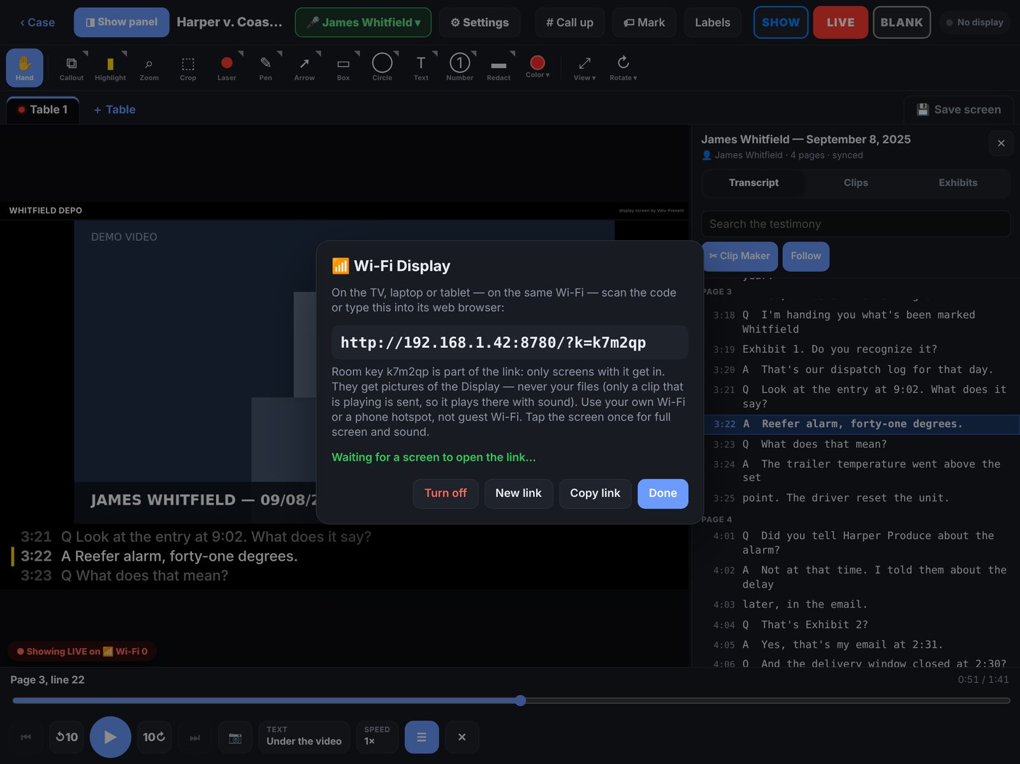Click the Search the testimony field
Image resolution: width=1020 pixels, height=764 pixels.
tap(856, 224)
